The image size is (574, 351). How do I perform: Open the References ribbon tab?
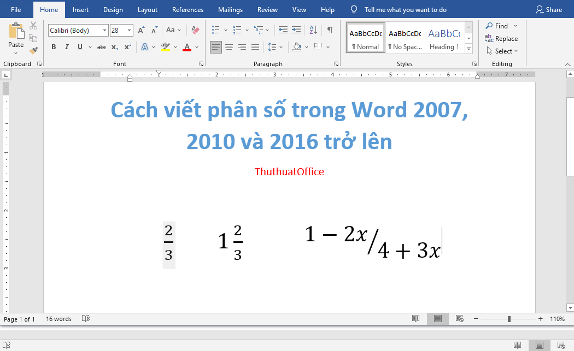click(x=188, y=9)
